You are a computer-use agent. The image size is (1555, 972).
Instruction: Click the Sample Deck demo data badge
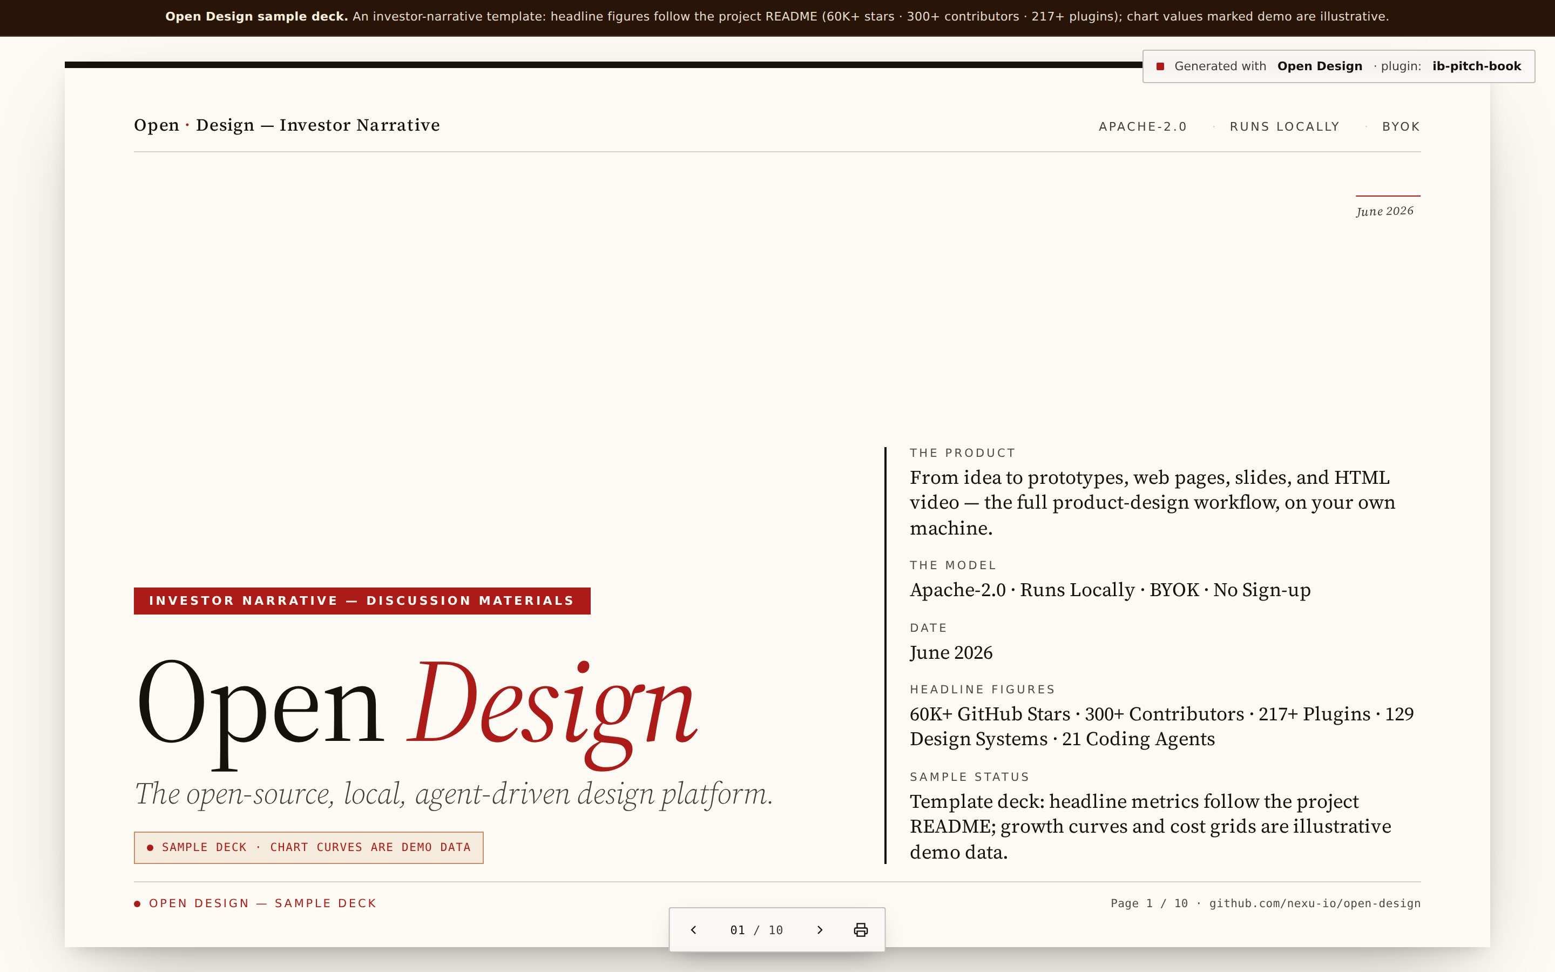coord(308,847)
